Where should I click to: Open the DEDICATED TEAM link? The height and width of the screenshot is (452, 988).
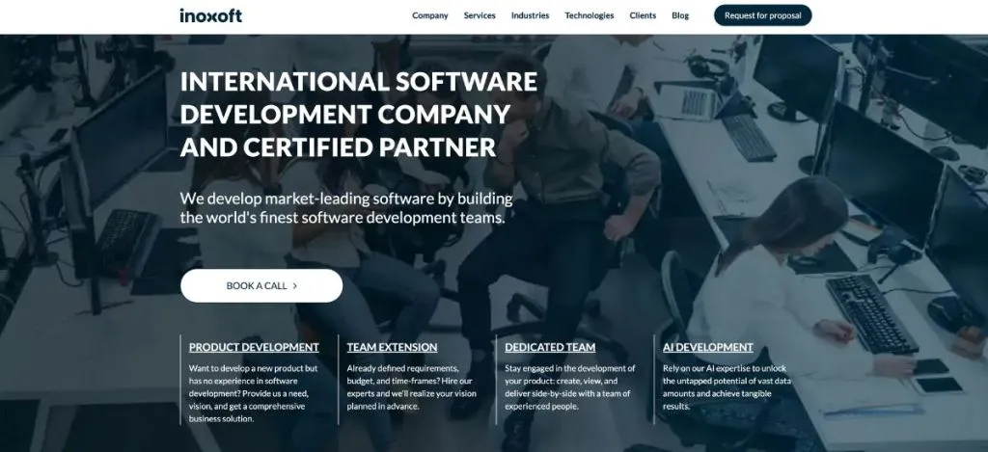click(550, 347)
